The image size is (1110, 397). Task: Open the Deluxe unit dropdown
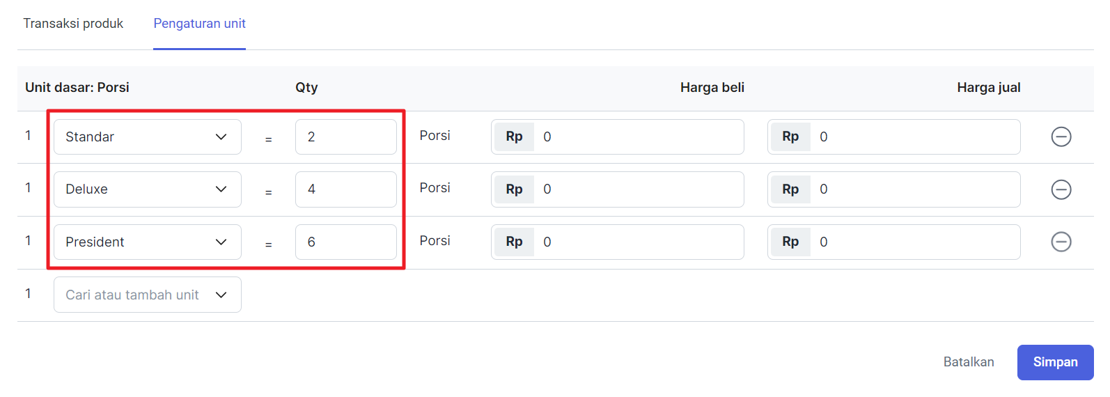click(x=148, y=189)
